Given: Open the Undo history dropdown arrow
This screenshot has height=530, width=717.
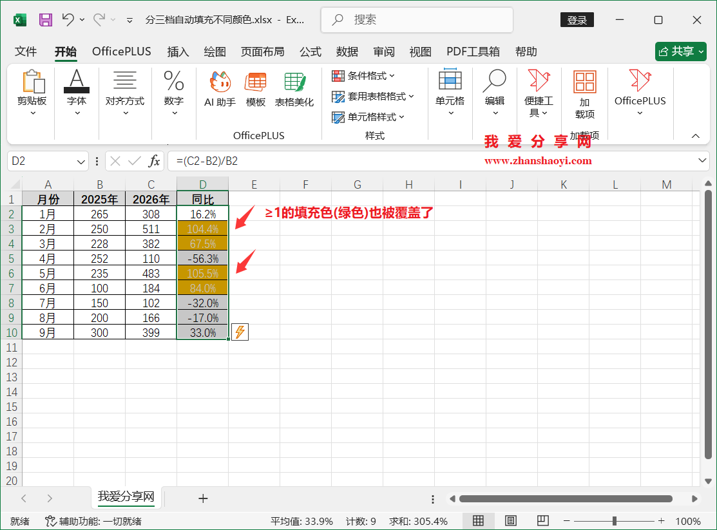Looking at the screenshot, I should 82,20.
